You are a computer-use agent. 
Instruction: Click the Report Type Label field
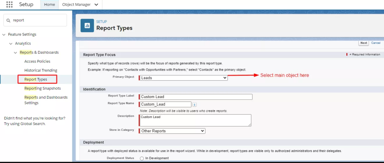pyautogui.click(x=196, y=97)
